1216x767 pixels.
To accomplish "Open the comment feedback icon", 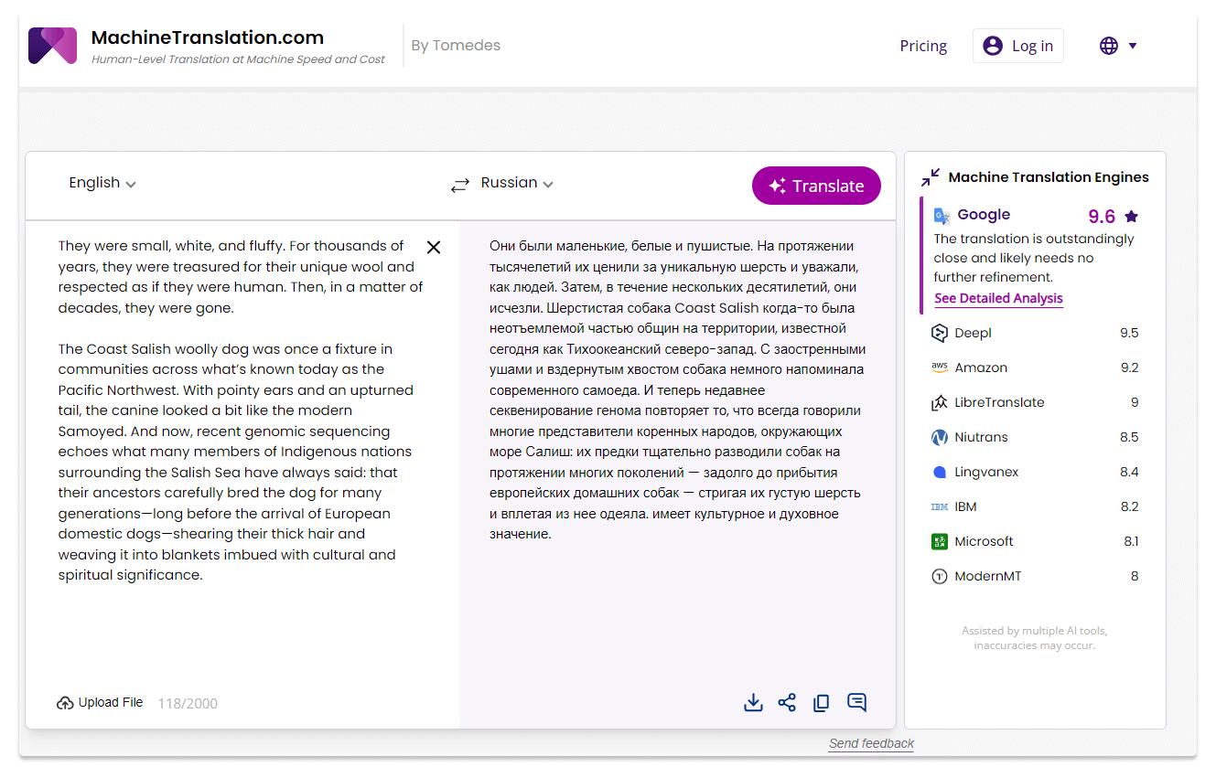I will click(x=856, y=702).
